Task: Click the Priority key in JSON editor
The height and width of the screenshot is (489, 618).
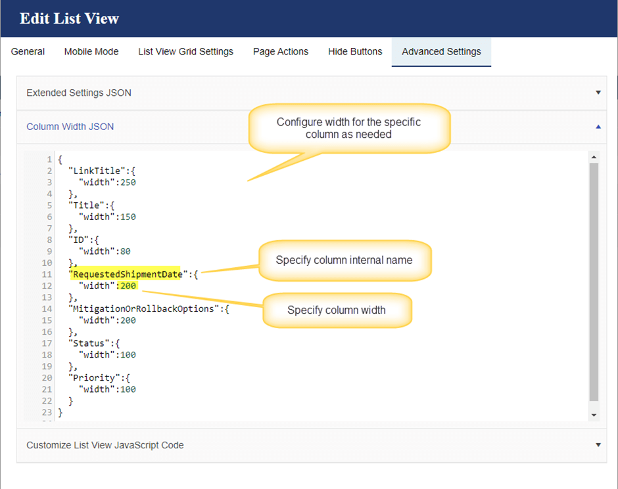Action: click(95, 378)
